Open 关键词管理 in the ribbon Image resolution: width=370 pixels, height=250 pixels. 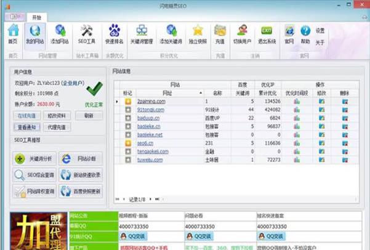(142, 33)
